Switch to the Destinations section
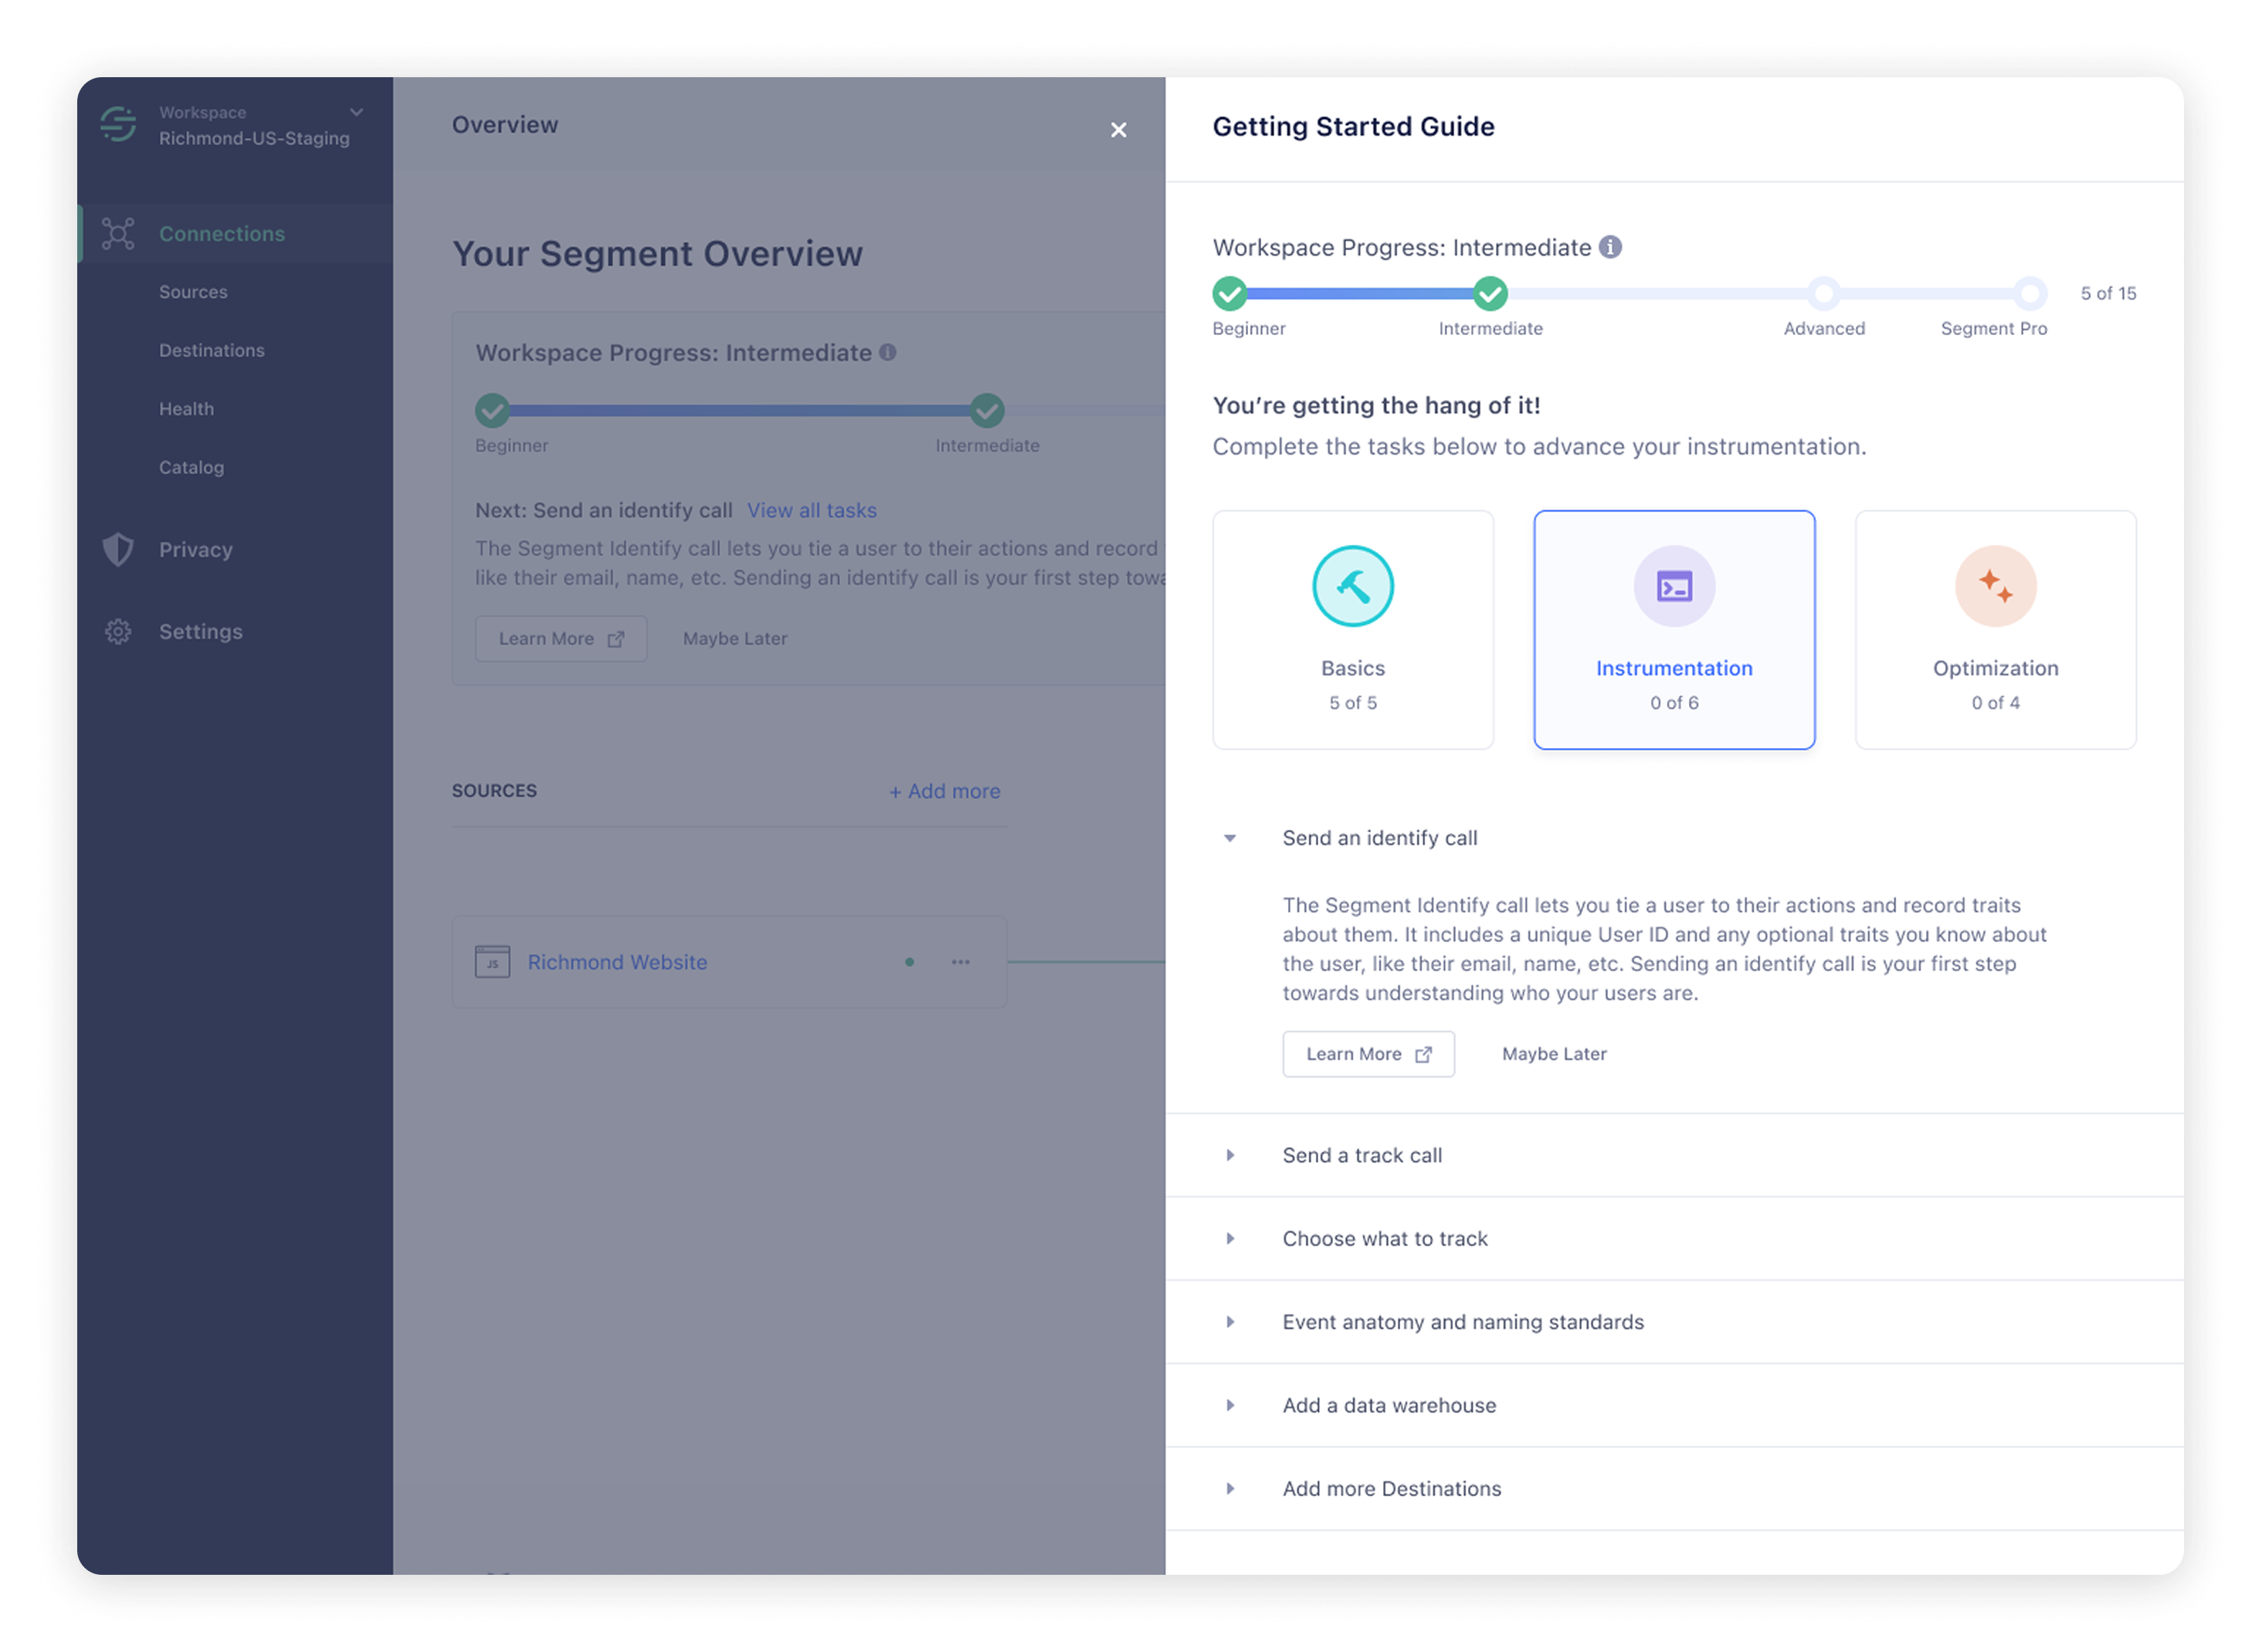This screenshot has height=1652, width=2255. point(211,350)
